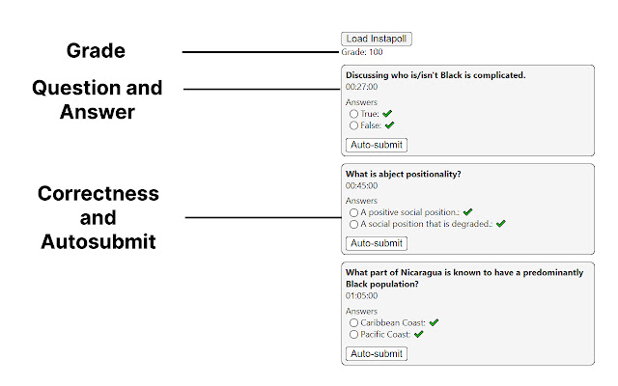618x386 pixels.
Task: Click the green checkmark beside False
Action: tap(390, 125)
